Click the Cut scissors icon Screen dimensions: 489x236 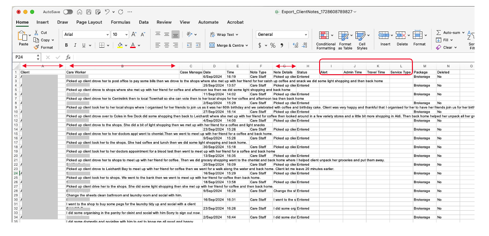coord(36,33)
